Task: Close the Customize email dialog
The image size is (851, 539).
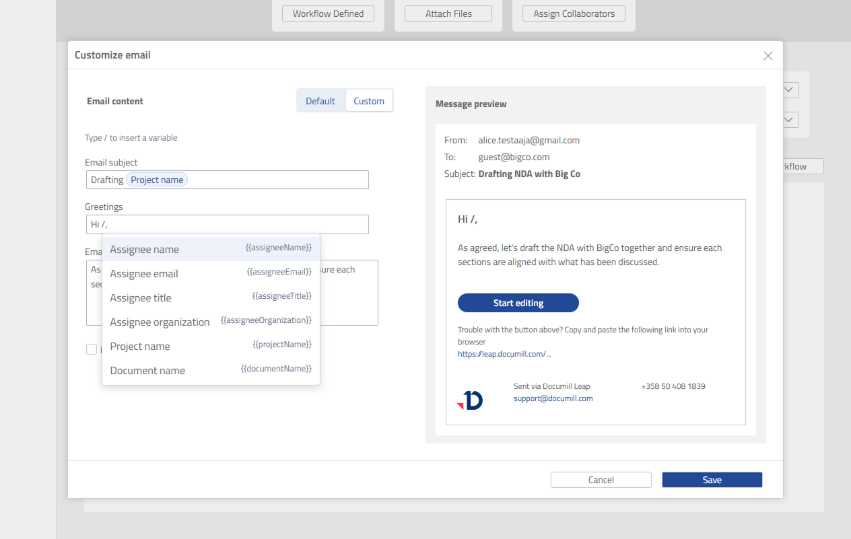Action: click(768, 56)
